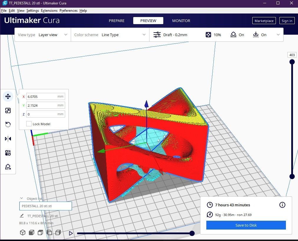The image size is (298, 241).
Task: Select the Mirror tool
Action: click(x=8, y=139)
